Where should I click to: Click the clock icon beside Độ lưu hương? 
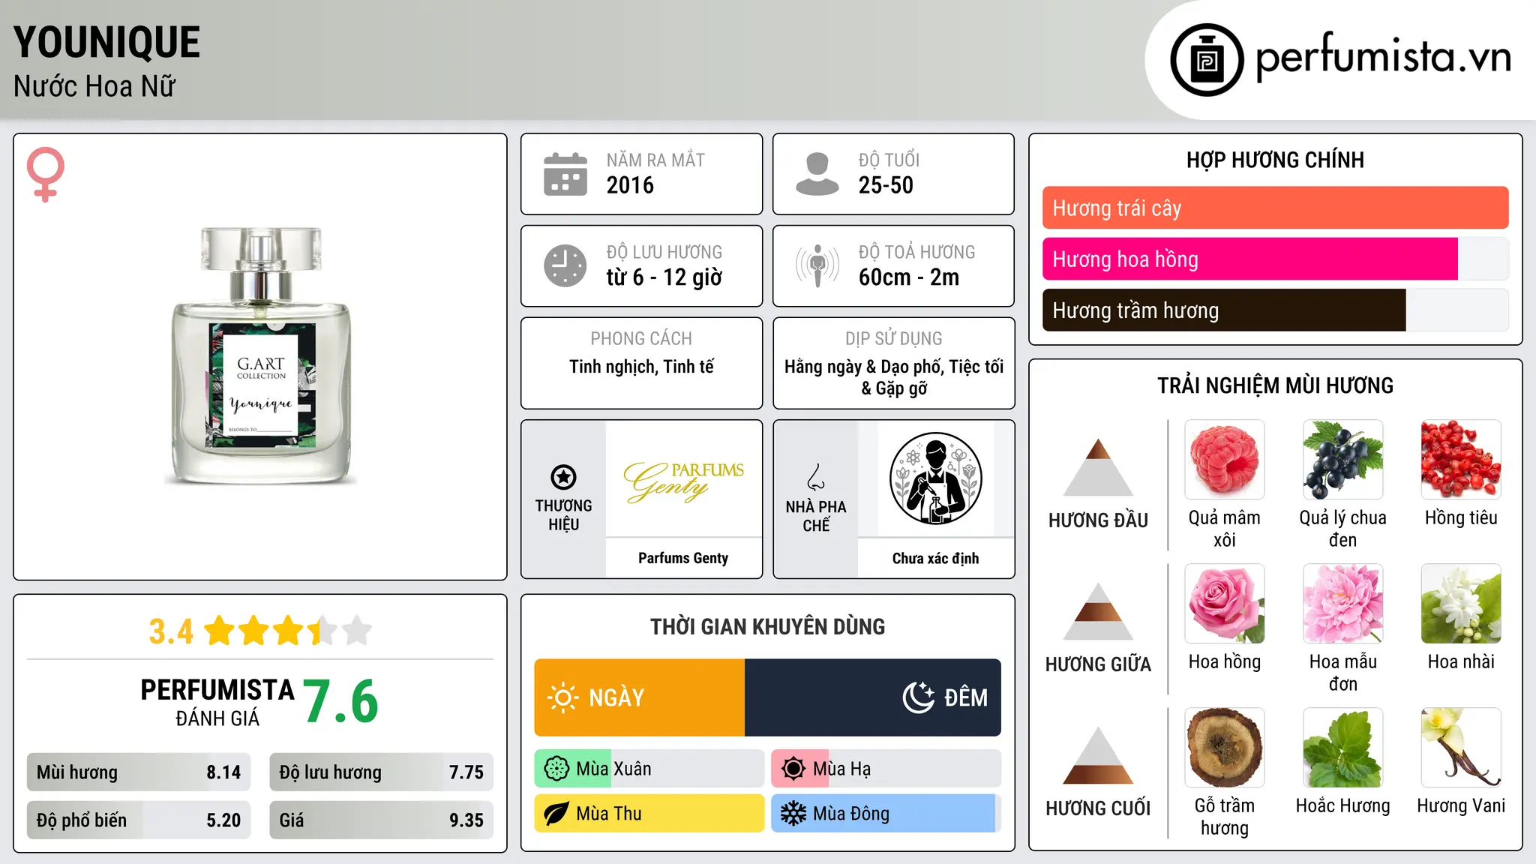tap(565, 265)
